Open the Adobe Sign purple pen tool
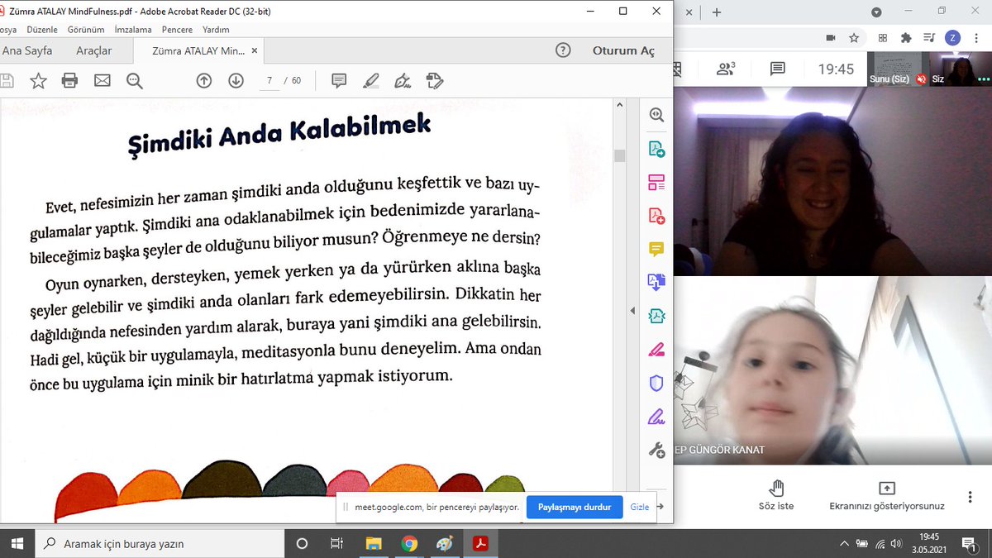The image size is (992, 558). [x=656, y=416]
